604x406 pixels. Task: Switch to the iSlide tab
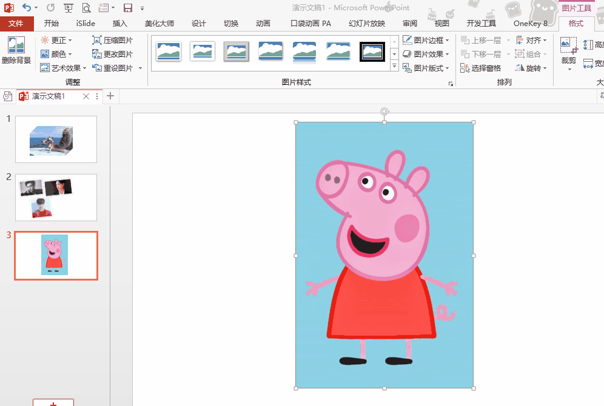point(86,24)
